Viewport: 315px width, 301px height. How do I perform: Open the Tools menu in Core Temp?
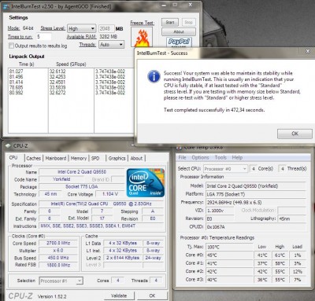[x=220, y=157]
